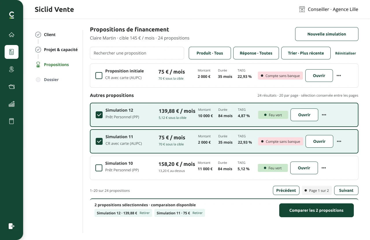Click Réinitialiser filters link
The width and height of the screenshot is (370, 240).
[x=345, y=53]
